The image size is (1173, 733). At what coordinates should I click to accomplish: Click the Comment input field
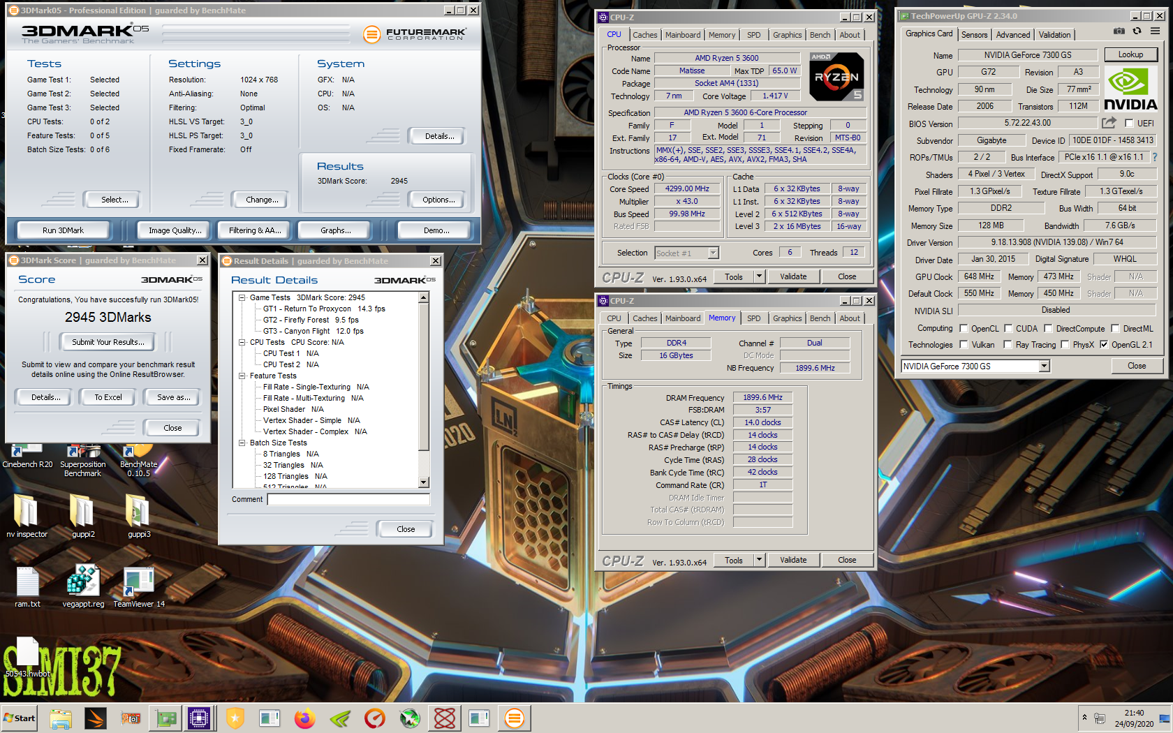point(348,499)
